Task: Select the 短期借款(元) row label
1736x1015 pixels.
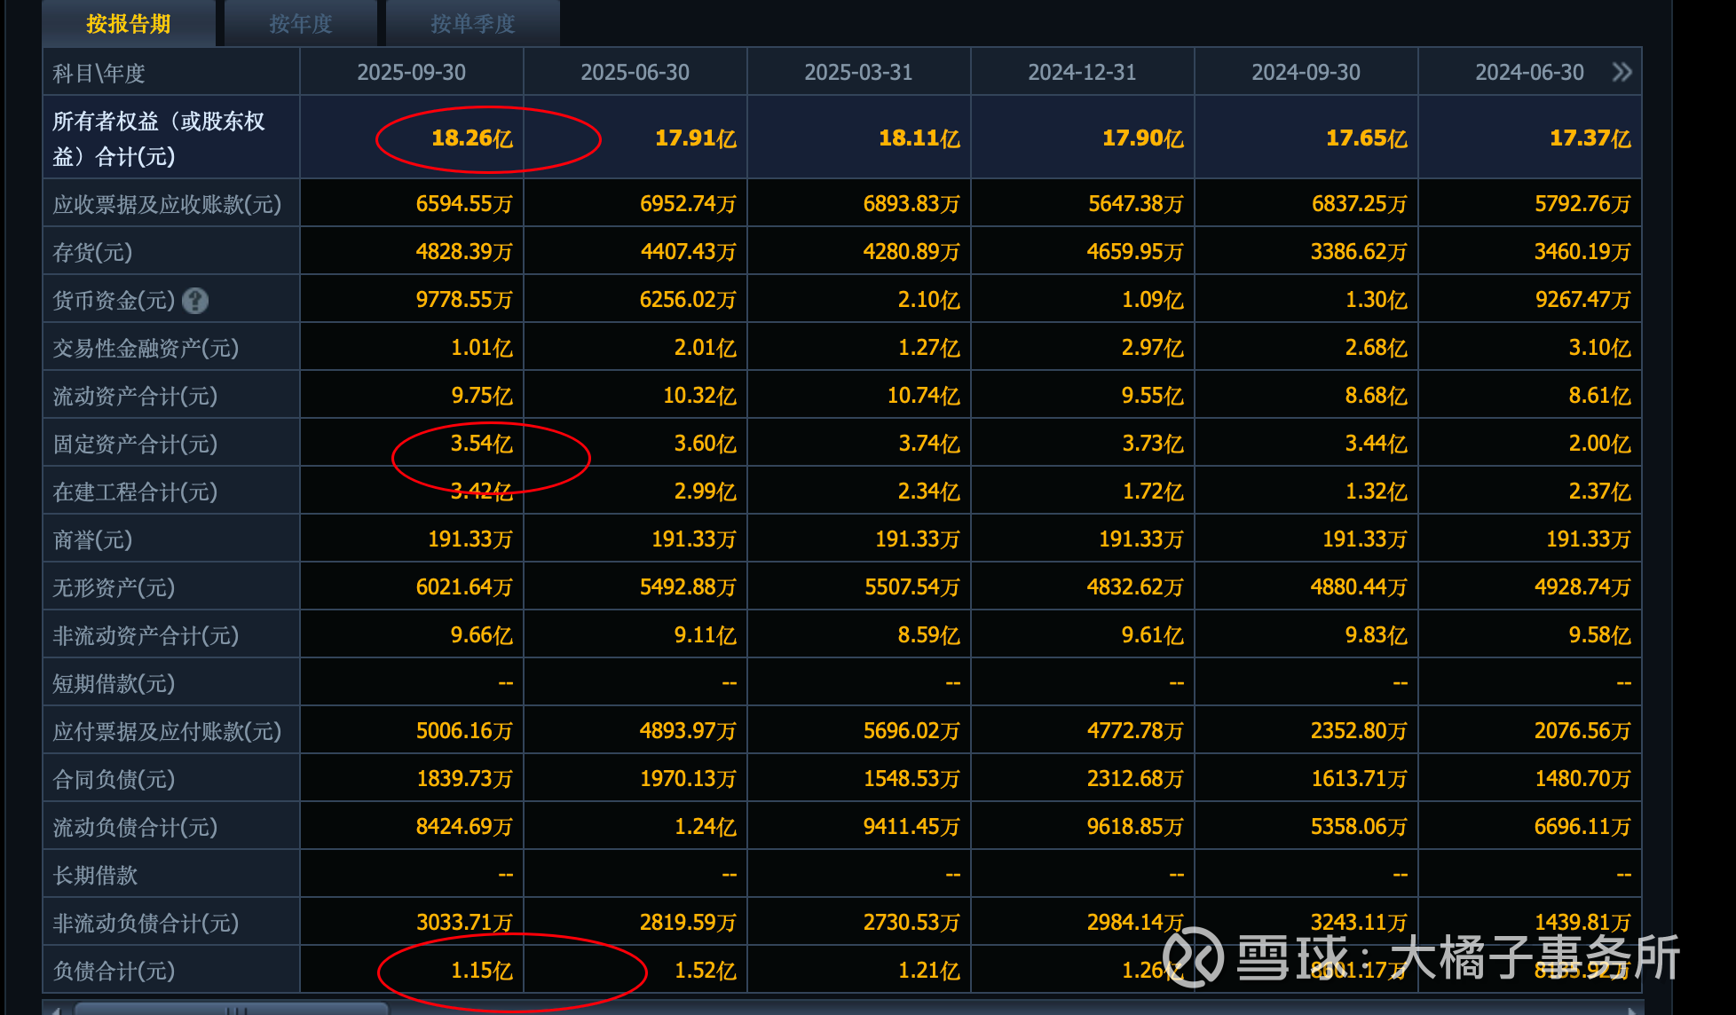Action: tap(114, 683)
